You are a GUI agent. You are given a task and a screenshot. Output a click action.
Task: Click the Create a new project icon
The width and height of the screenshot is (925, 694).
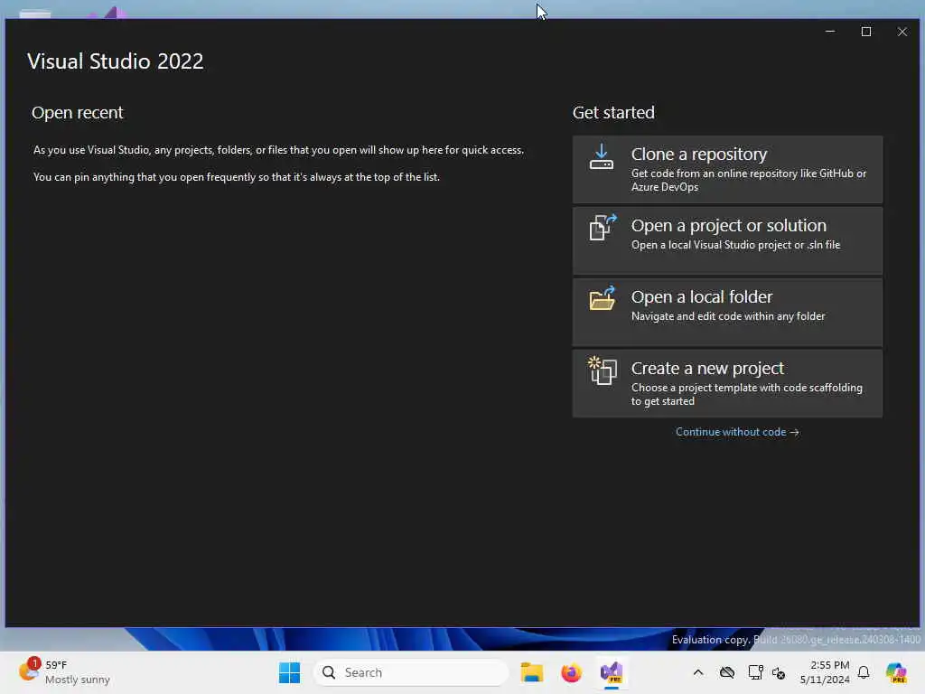603,370
